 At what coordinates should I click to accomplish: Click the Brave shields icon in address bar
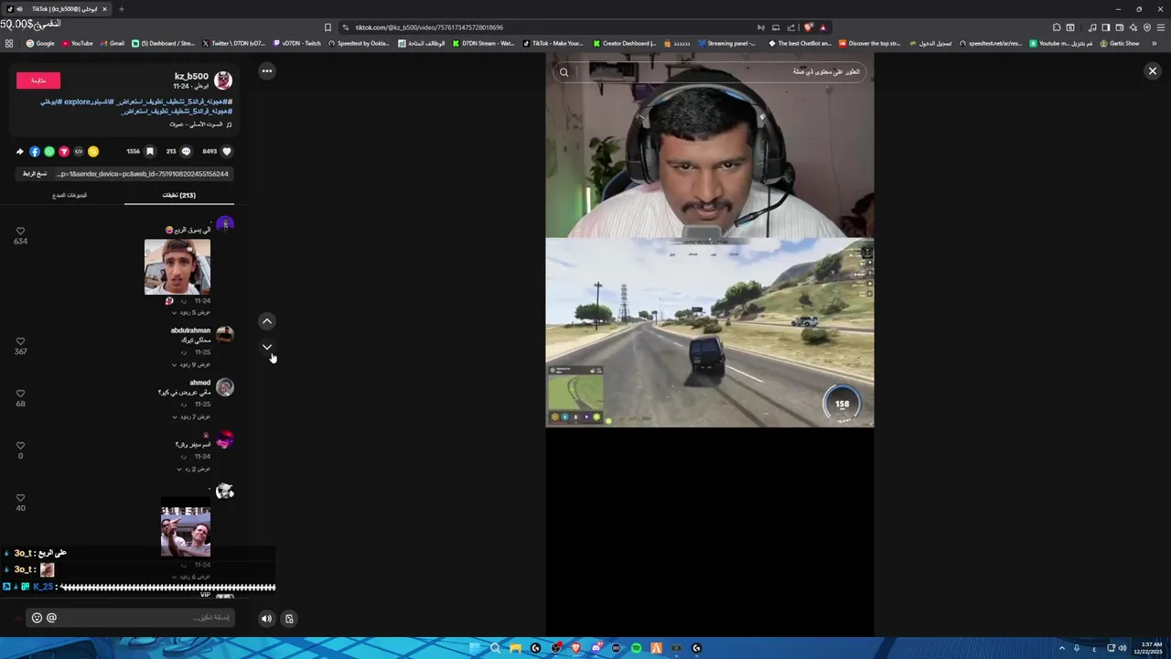808,27
